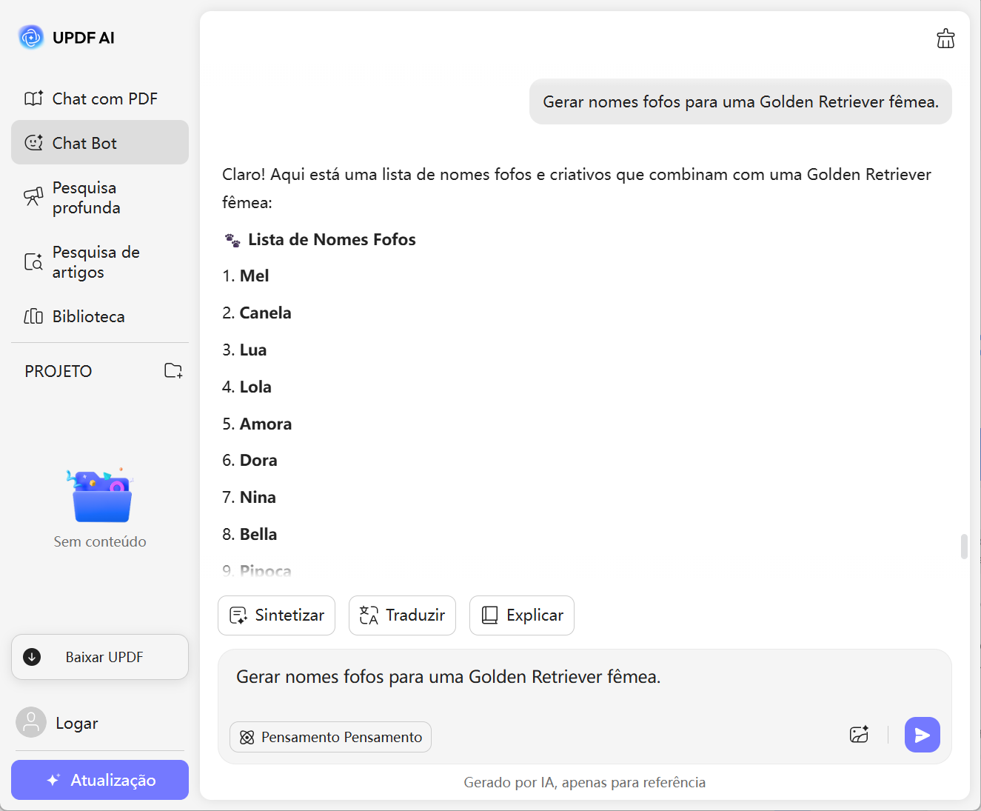Send the message with arrow button

[x=922, y=735]
